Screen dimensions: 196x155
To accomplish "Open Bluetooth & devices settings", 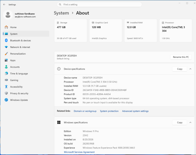I will pyautogui.click(x=26, y=40).
